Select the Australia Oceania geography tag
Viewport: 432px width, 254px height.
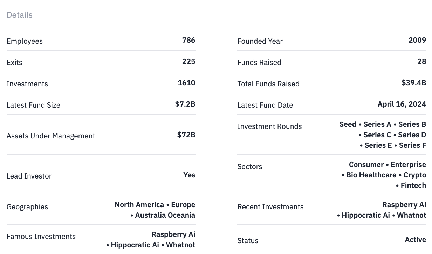(165, 215)
